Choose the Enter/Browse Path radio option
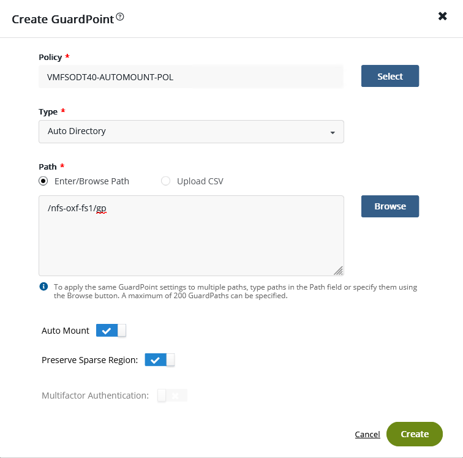Viewport: 463px width, 458px height. [43, 181]
